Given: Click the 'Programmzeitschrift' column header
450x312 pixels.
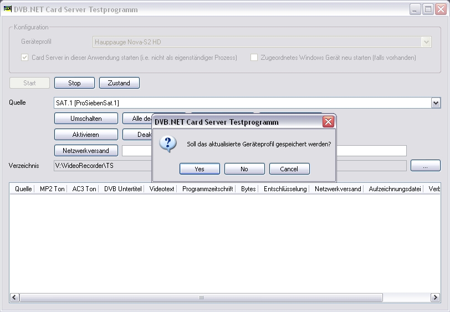Looking at the screenshot, I should coord(208,189).
